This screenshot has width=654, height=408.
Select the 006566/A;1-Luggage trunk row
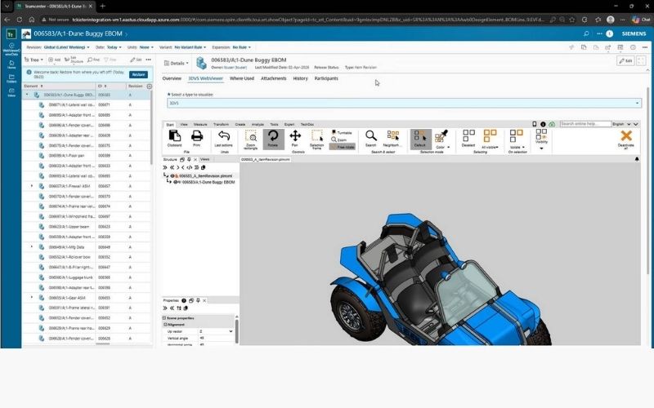(x=87, y=277)
